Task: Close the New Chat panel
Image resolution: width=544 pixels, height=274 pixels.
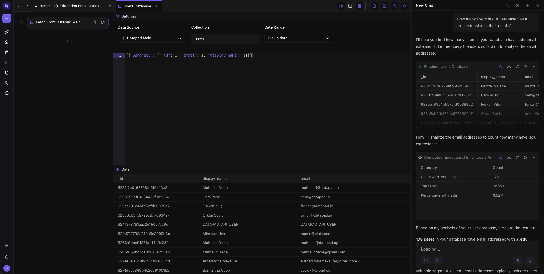Action: click(x=538, y=5)
